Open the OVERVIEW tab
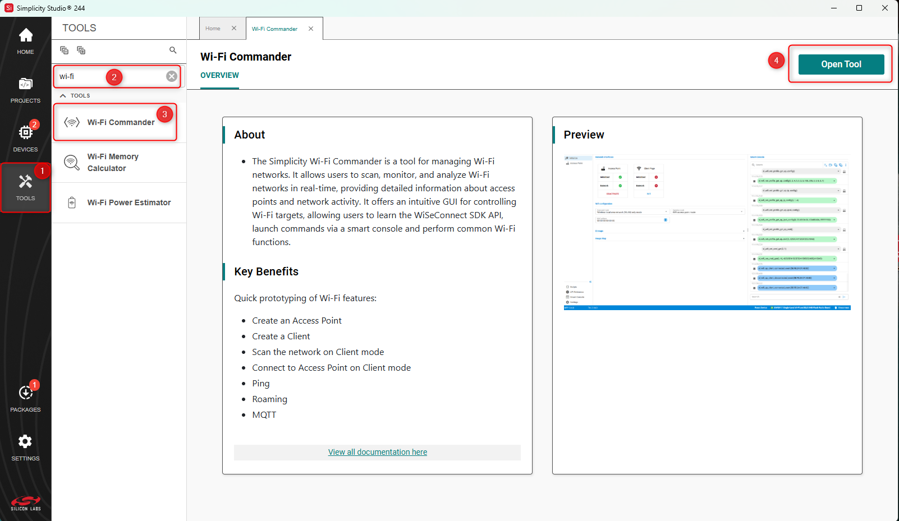 pyautogui.click(x=219, y=76)
